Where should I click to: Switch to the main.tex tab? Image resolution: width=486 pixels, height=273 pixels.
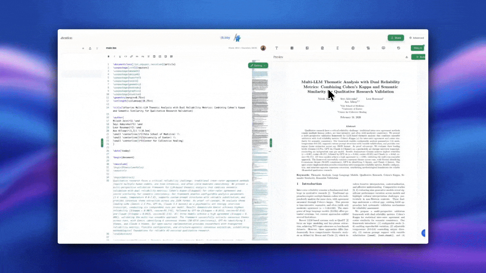pyautogui.click(x=111, y=48)
